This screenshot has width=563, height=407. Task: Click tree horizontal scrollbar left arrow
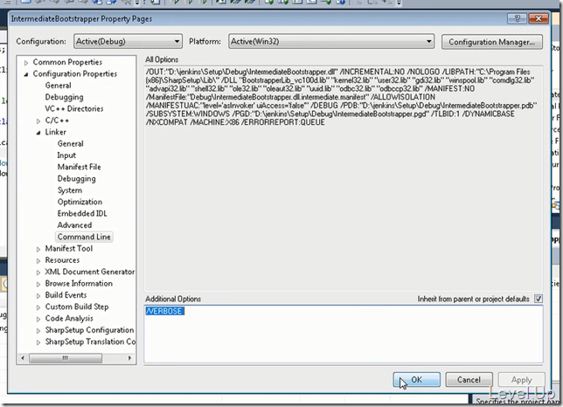coord(23,358)
